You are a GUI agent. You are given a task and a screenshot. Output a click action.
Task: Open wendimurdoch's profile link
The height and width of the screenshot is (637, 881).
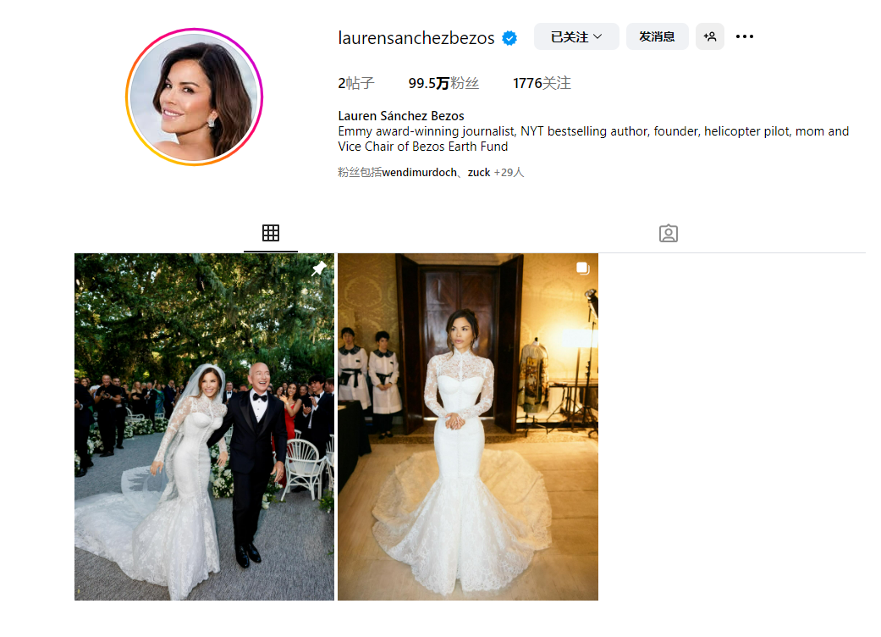pyautogui.click(x=419, y=173)
